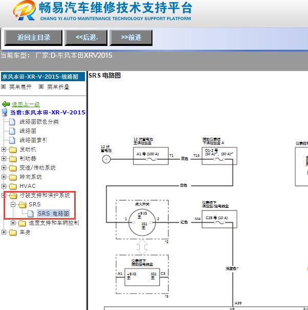
Task: Click the 速度支持和车辆控制 folder icon
Action: (22, 223)
